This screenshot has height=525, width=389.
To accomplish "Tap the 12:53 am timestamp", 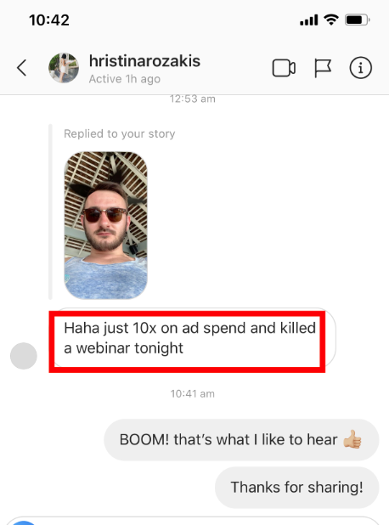I will (193, 99).
